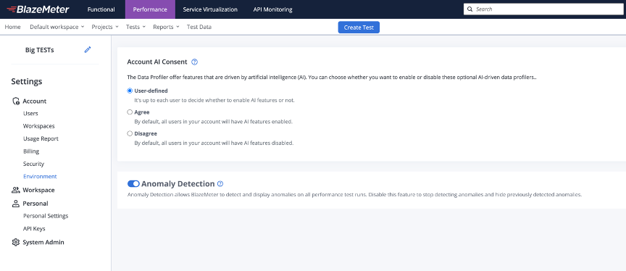Image resolution: width=626 pixels, height=271 pixels.
Task: Open the Default workspace dropdown
Action: (57, 27)
